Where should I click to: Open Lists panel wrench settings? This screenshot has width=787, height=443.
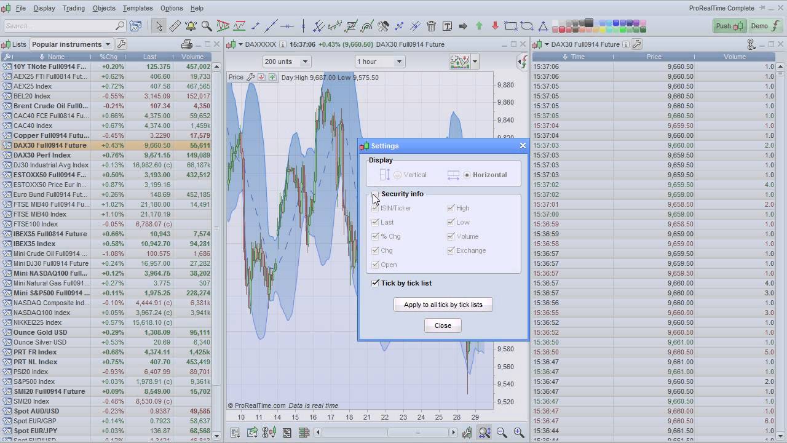coord(122,44)
